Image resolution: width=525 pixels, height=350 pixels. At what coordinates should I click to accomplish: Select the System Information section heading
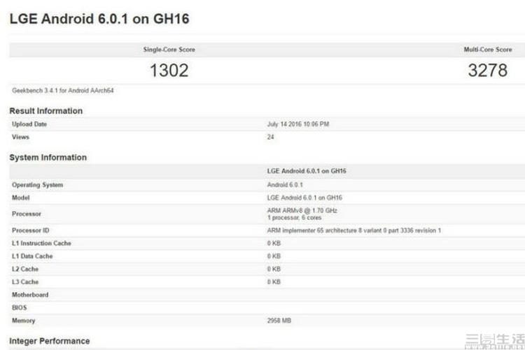[x=48, y=158]
